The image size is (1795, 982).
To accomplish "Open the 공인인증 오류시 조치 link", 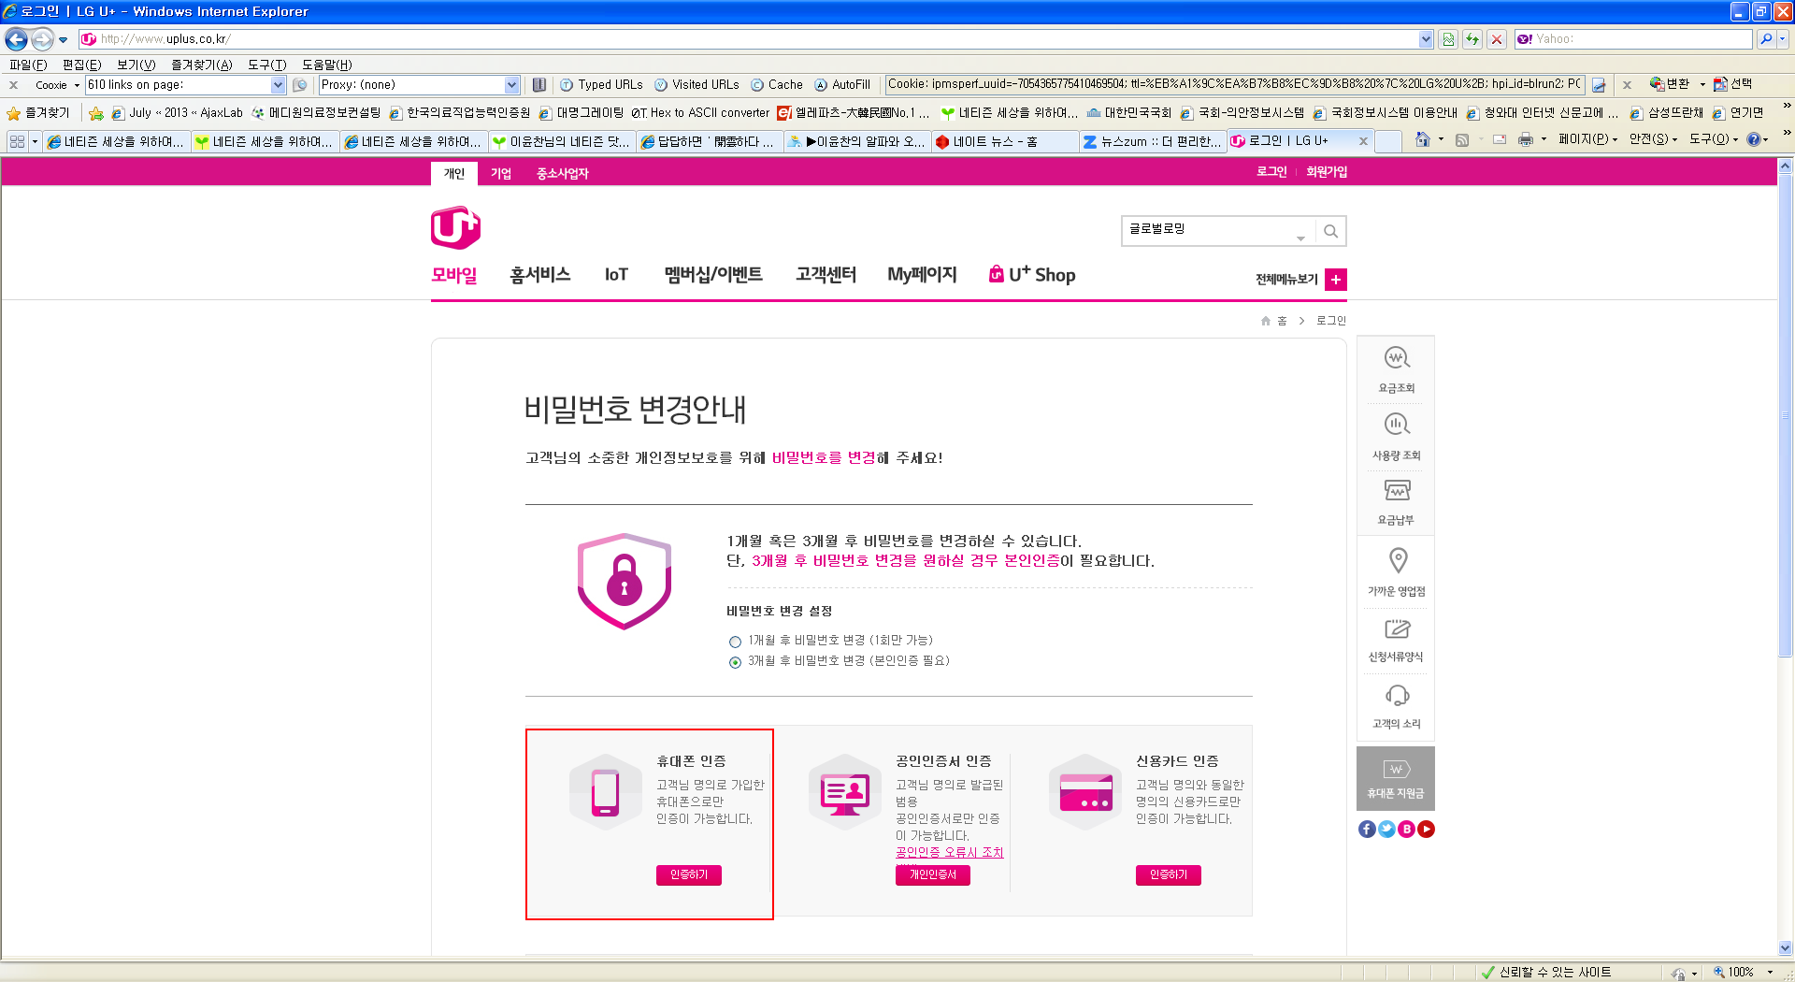I will (949, 852).
